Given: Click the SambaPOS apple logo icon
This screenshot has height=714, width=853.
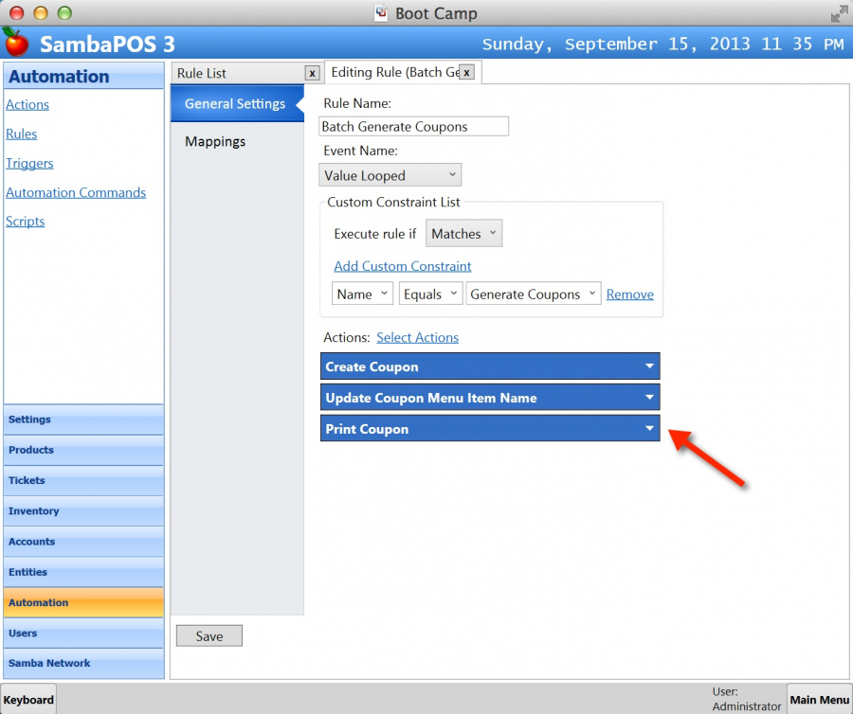Looking at the screenshot, I should [x=15, y=43].
